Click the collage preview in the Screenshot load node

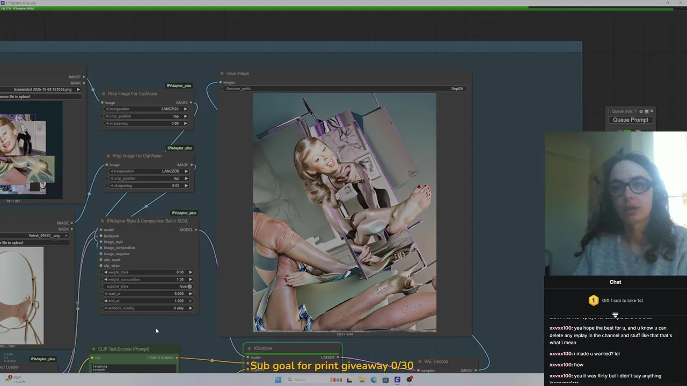pyautogui.click(x=31, y=150)
